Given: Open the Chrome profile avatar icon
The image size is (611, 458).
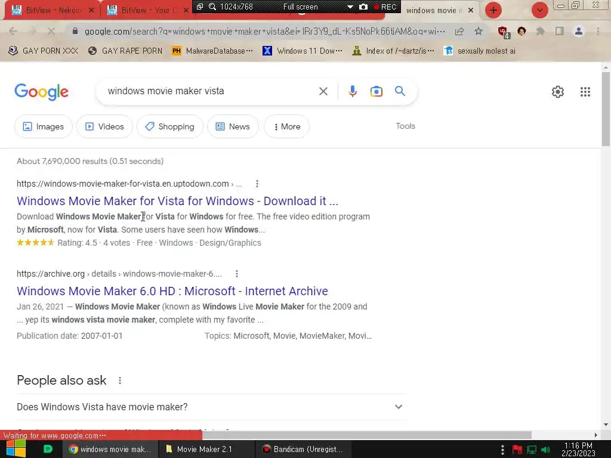Looking at the screenshot, I should point(579,31).
